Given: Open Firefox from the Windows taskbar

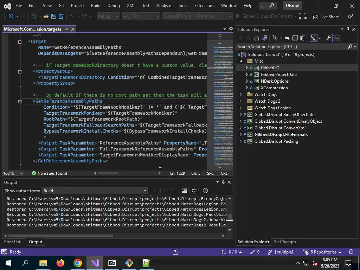Looking at the screenshot, I should pos(60,263).
